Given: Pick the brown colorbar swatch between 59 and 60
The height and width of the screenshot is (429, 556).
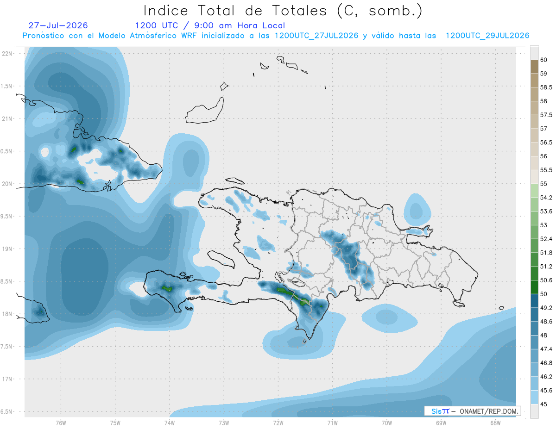Looking at the screenshot, I should 534,67.
